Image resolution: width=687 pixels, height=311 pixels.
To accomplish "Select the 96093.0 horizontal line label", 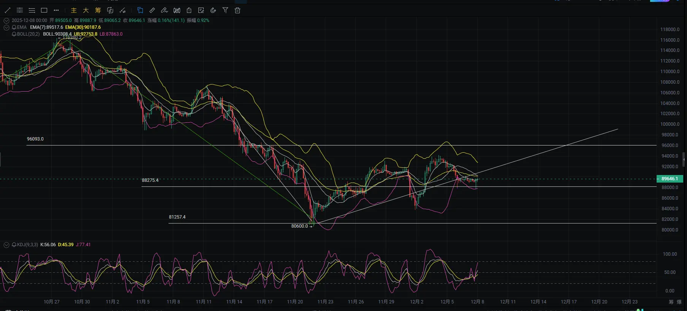I will coord(35,139).
